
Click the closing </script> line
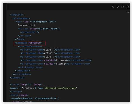point(16,92)
